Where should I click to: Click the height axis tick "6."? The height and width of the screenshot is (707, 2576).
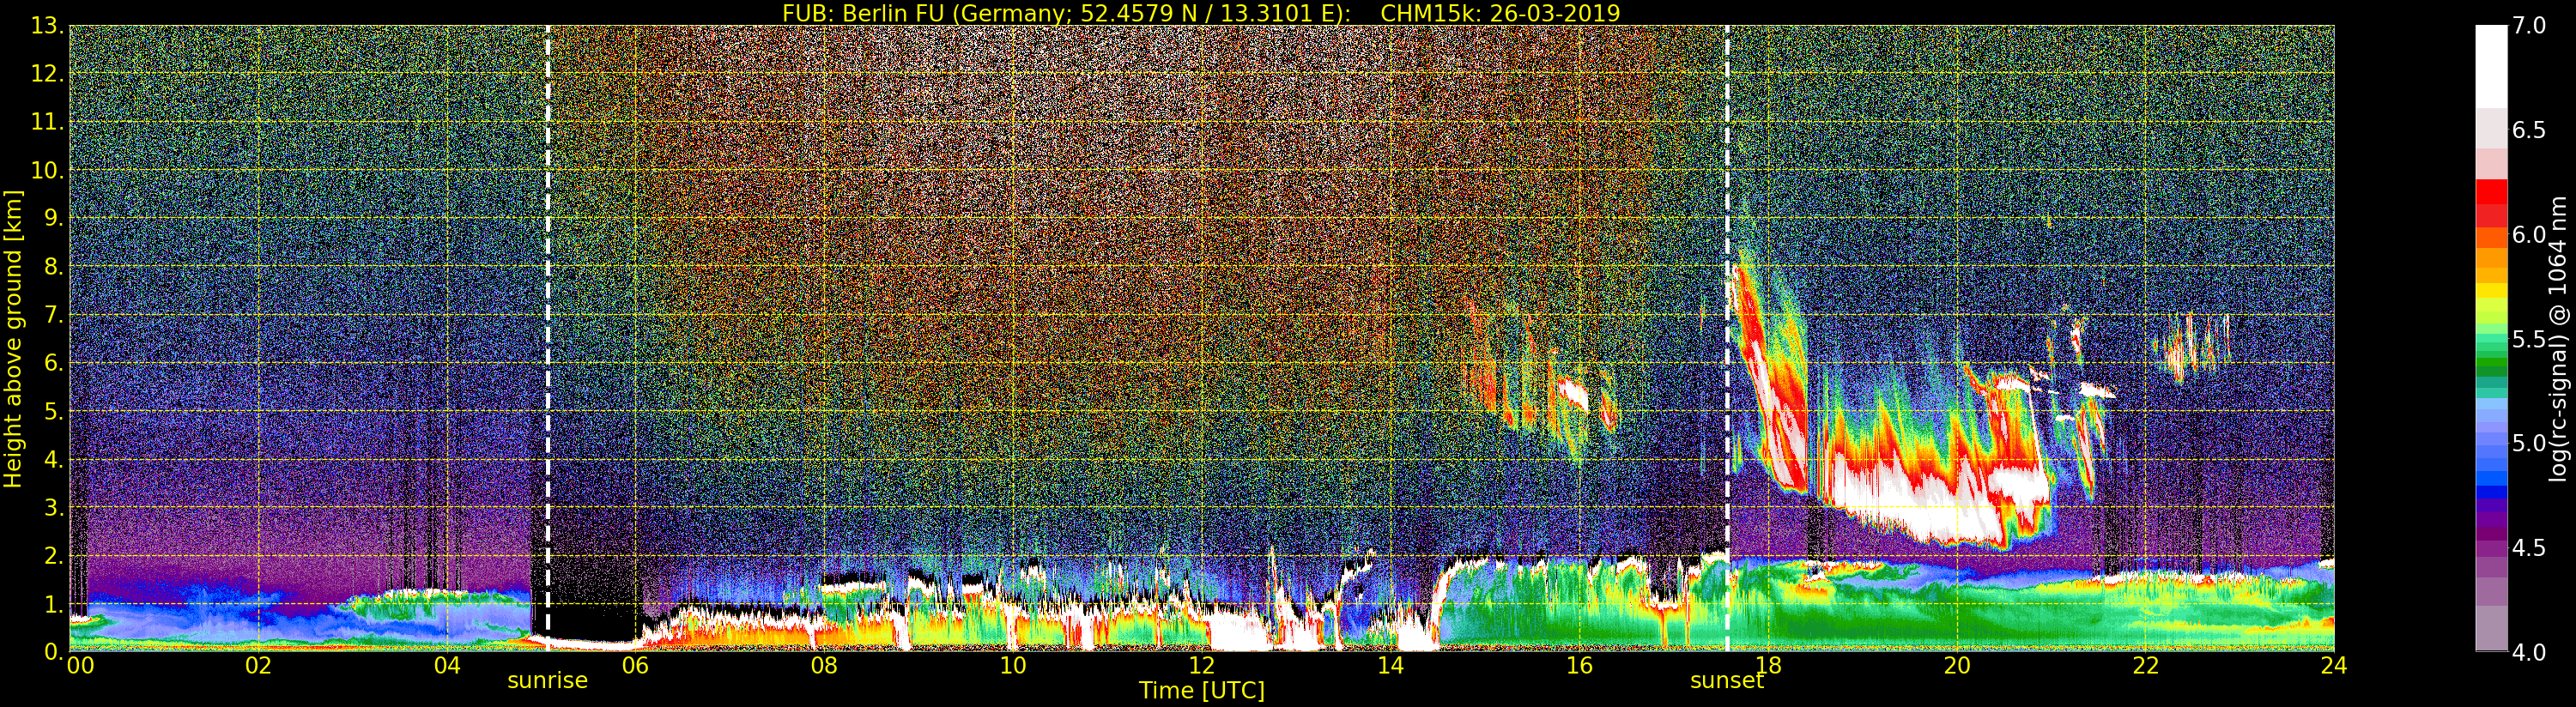pyautogui.click(x=53, y=363)
